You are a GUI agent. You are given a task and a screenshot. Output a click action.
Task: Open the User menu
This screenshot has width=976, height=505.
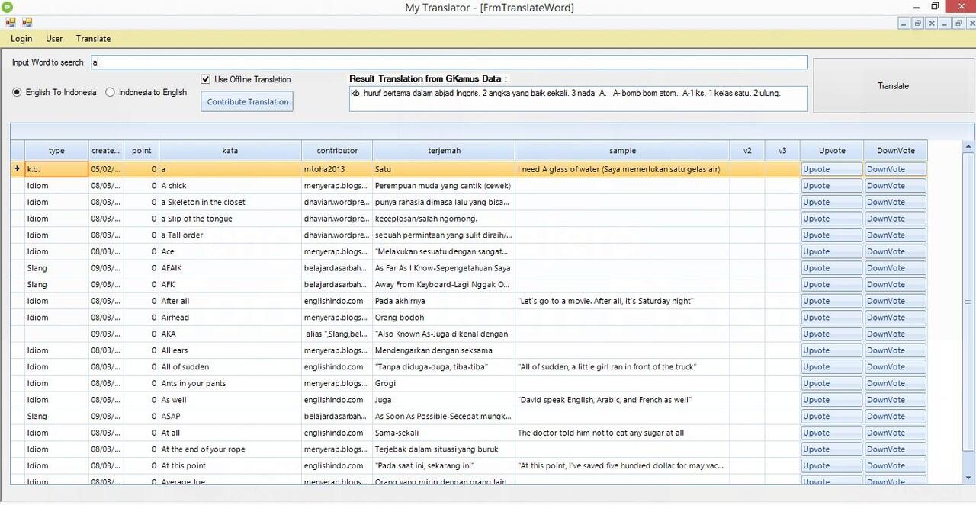(x=54, y=39)
